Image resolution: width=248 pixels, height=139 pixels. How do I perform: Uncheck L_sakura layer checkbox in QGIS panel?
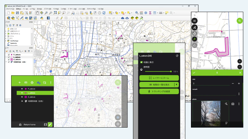click(9, 57)
